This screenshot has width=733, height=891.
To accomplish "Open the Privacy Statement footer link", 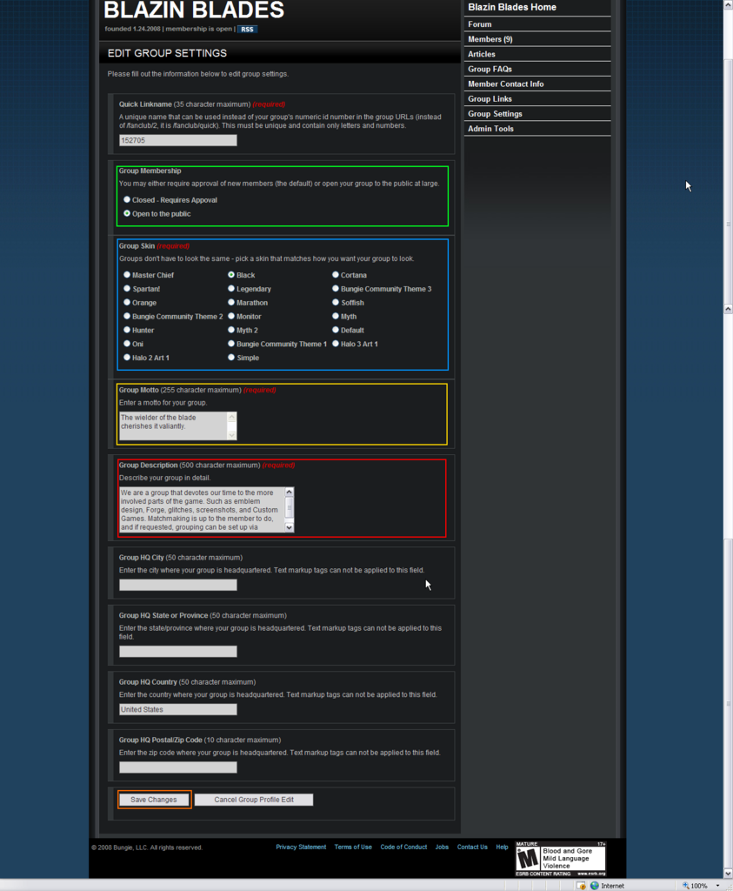I will [x=301, y=847].
